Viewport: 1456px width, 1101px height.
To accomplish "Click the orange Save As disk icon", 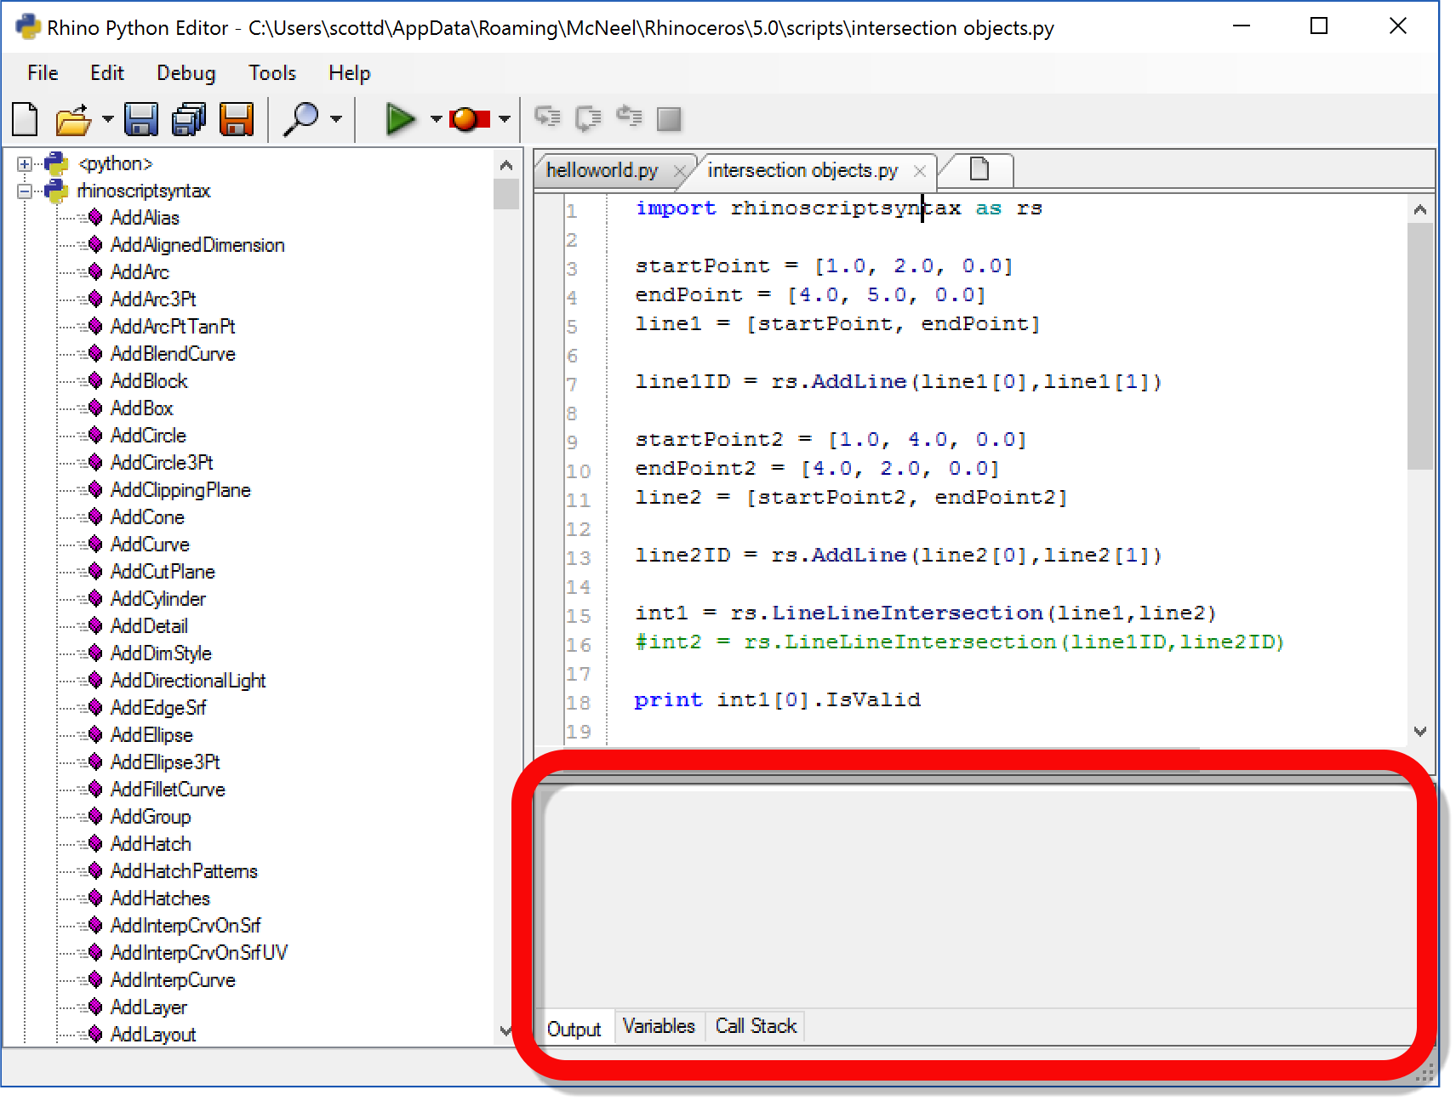I will 237,119.
